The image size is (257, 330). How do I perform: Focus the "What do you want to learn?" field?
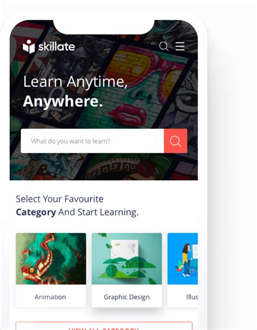point(92,141)
